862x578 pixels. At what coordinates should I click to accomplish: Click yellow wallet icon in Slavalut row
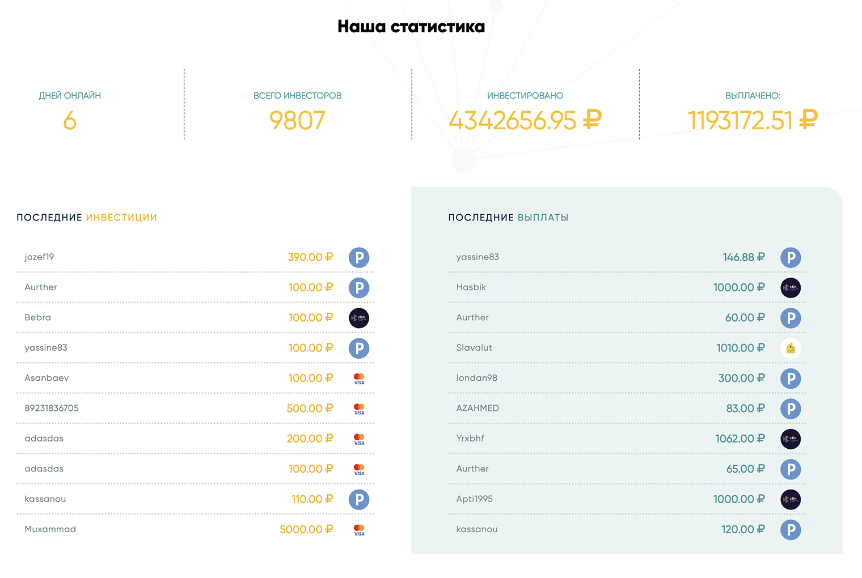791,348
